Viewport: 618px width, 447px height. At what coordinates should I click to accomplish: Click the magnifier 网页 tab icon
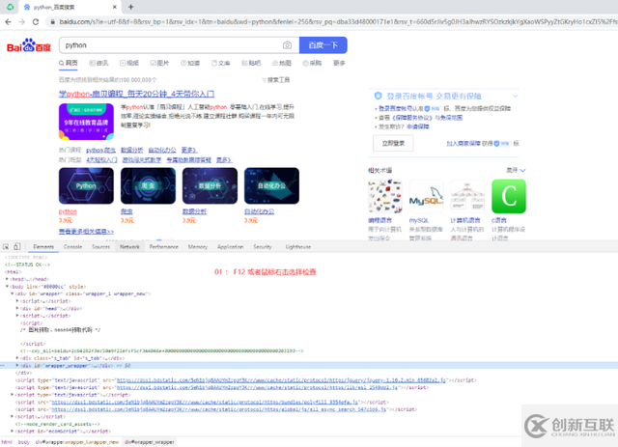pos(62,63)
